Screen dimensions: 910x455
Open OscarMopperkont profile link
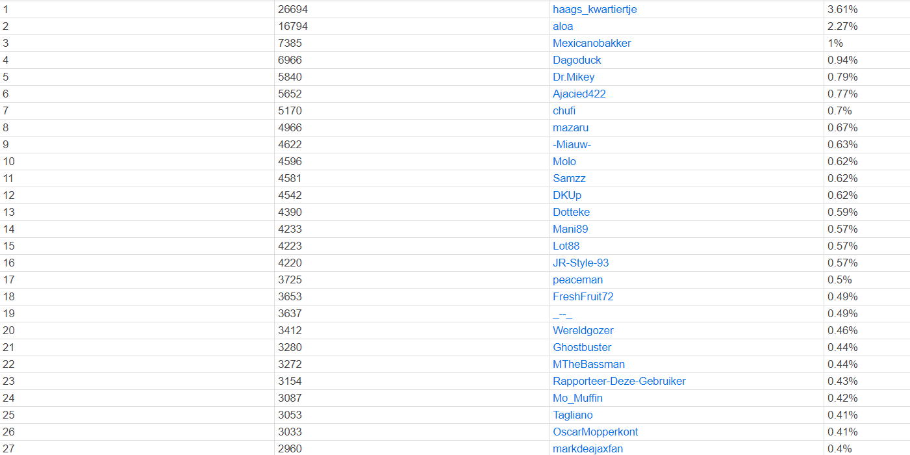click(x=596, y=432)
